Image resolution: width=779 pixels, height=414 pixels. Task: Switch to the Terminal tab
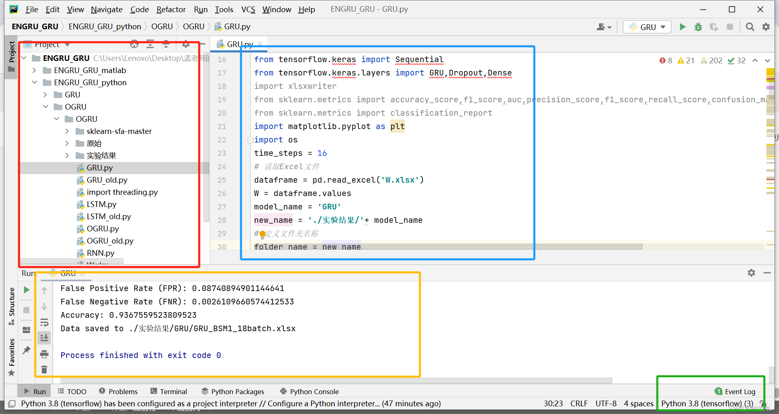tap(169, 391)
